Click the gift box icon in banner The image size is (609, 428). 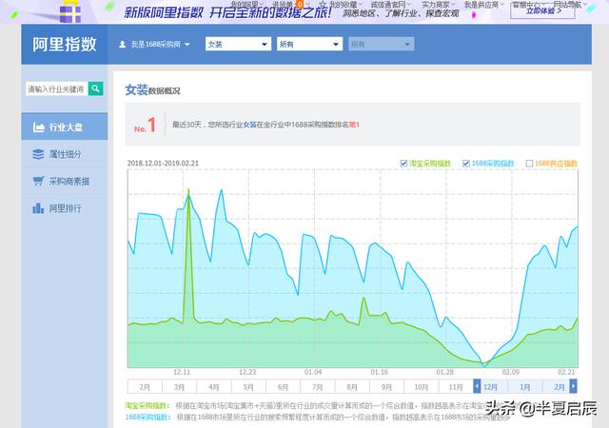70,11
